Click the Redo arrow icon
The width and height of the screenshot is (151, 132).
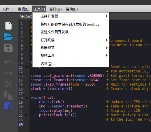point(8,73)
